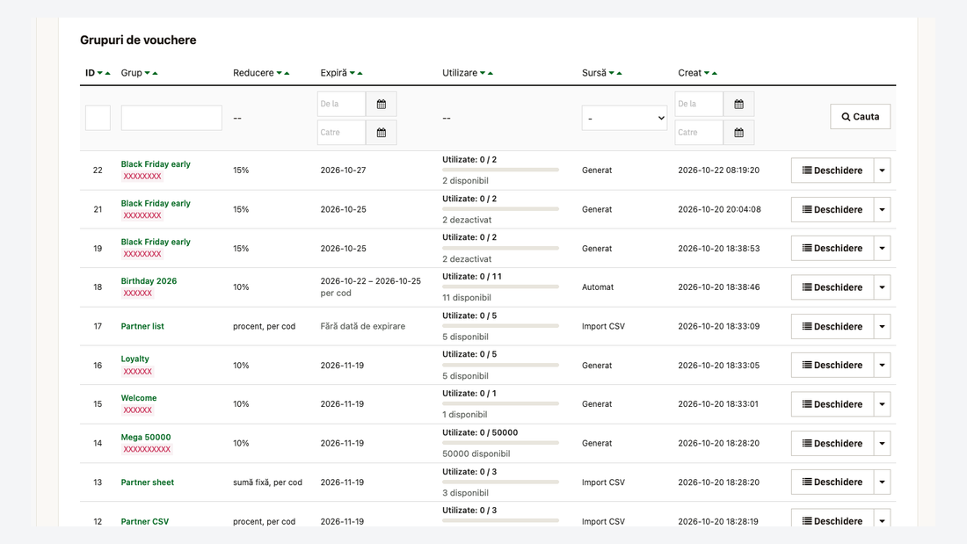
Task: Click the Creat 'De la' date field
Action: point(699,105)
